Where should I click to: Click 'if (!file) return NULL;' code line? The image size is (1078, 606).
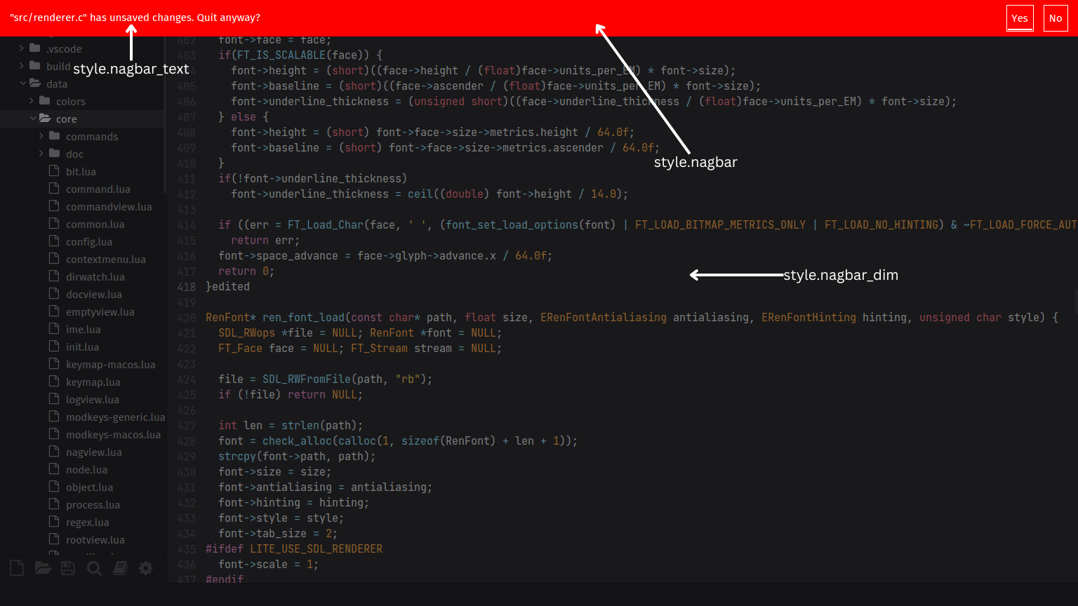291,394
